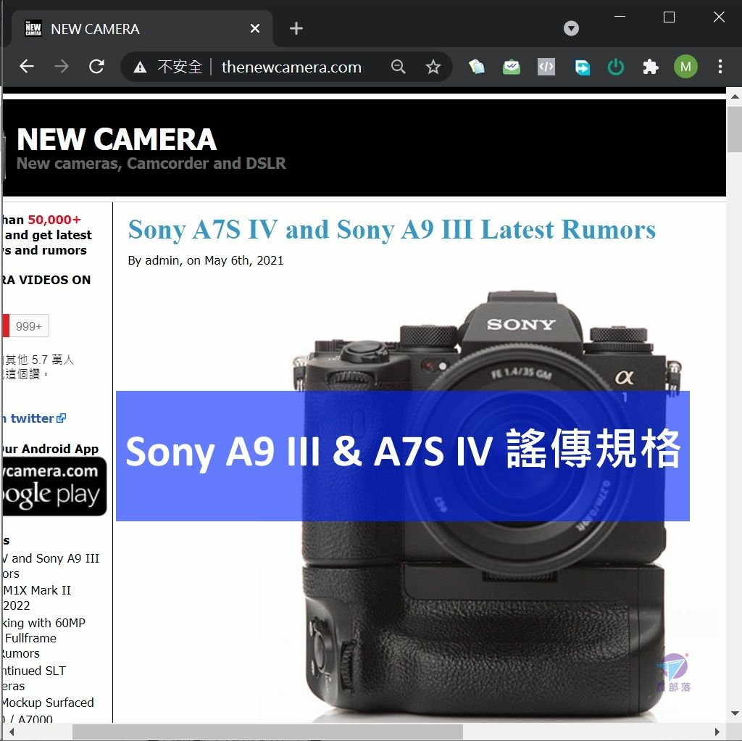The width and height of the screenshot is (742, 741).
Task: Click the green power button extension icon
Action: point(616,67)
